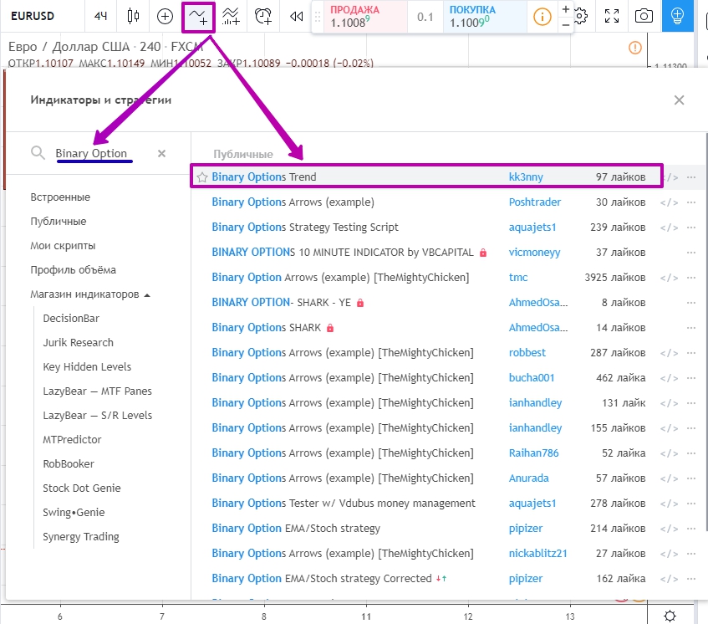This screenshot has width=708, height=624.
Task: Add Binary Options Trend to favorites star
Action: [x=201, y=177]
